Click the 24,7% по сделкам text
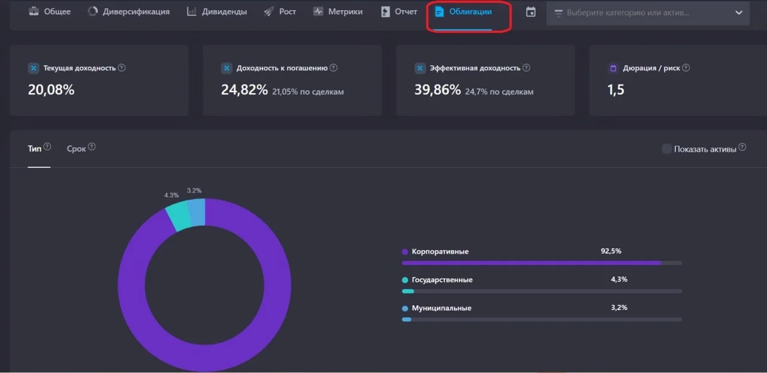Screen dimensions: 767x373 (499, 92)
